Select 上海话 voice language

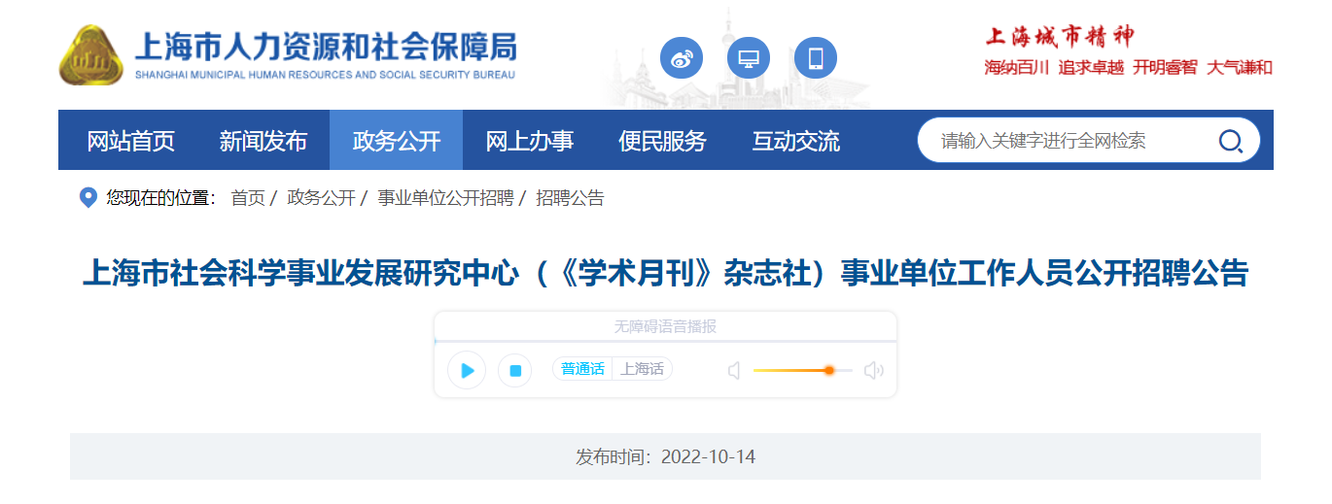pos(643,369)
